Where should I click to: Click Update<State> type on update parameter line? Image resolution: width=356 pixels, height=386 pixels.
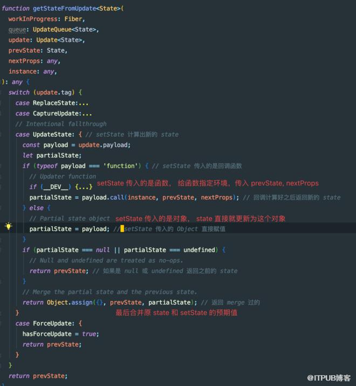59,40
